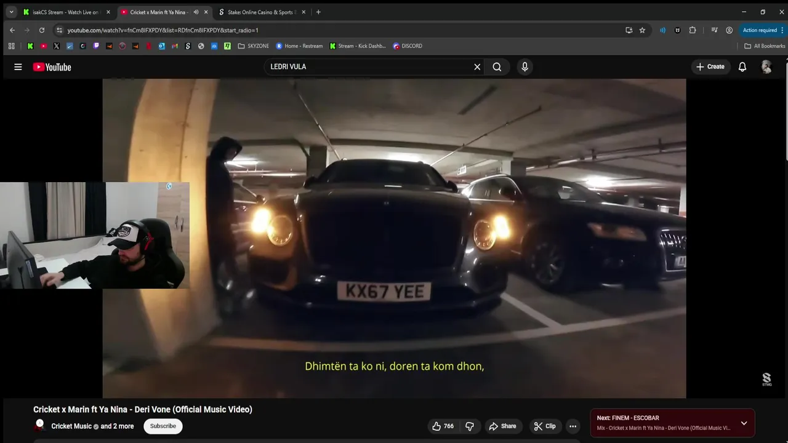
Task: Open a new browser tab
Action: click(x=318, y=12)
